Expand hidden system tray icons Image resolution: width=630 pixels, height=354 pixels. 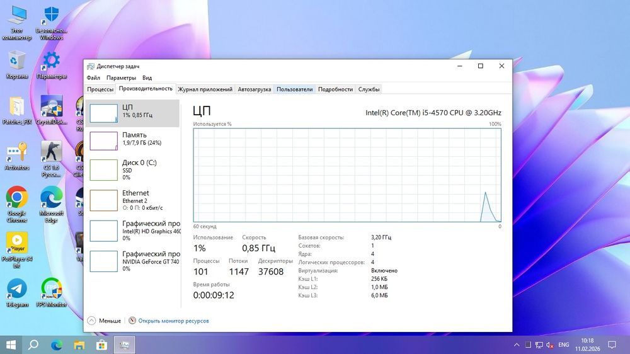tap(517, 345)
